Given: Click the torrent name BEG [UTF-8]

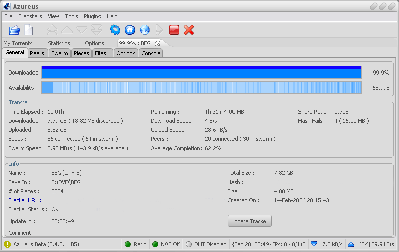Looking at the screenshot, I should (66, 173).
